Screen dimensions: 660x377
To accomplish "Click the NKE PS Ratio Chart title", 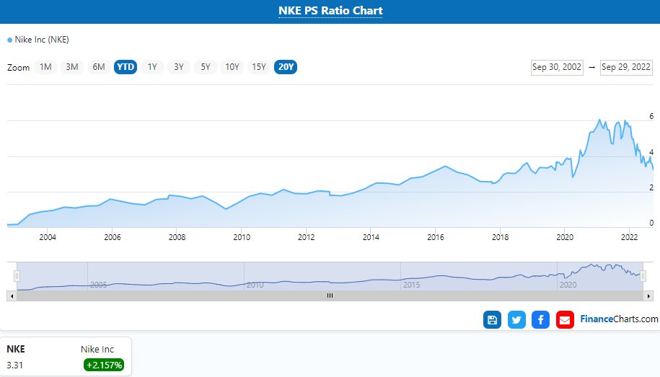I will click(x=330, y=11).
